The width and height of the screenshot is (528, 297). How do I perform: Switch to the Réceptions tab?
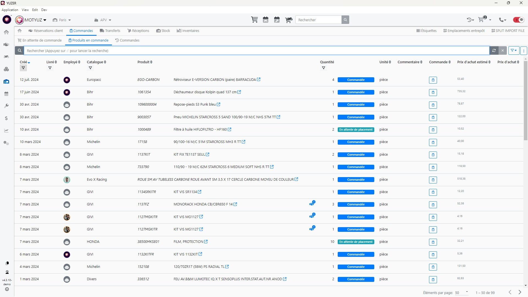(138, 31)
